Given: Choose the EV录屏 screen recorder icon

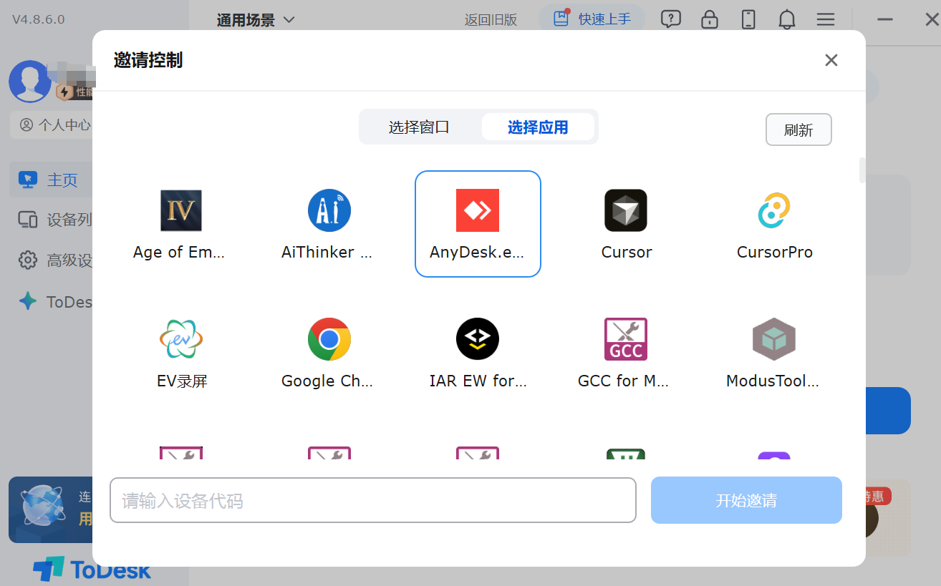Looking at the screenshot, I should 180,339.
